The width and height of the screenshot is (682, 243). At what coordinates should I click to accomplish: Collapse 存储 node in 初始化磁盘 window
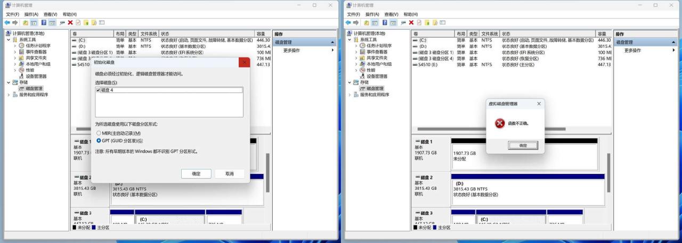[8, 82]
